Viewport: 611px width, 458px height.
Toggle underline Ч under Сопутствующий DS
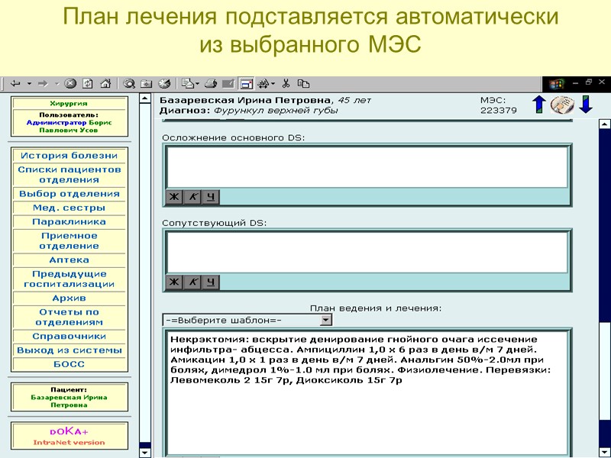point(211,282)
